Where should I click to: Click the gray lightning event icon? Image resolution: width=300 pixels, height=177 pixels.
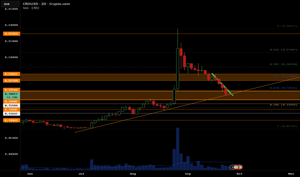click(x=232, y=167)
